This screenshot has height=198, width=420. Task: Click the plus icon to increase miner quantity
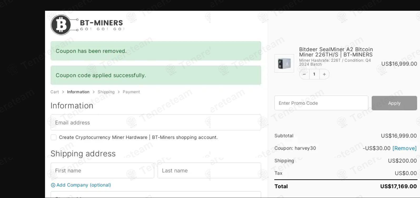[324, 74]
